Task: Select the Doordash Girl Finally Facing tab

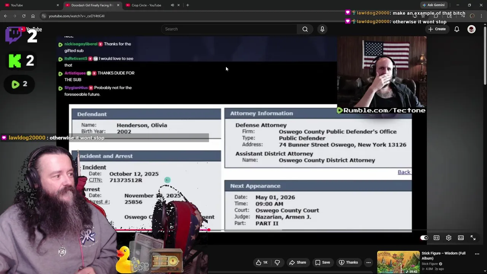Action: (92, 5)
